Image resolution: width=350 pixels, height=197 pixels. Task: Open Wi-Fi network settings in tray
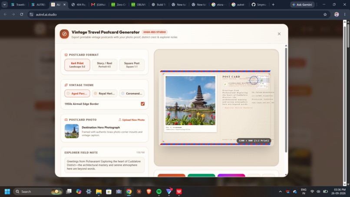[312, 192]
